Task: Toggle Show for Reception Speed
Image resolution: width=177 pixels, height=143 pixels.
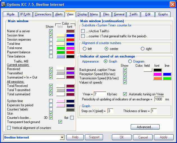Action: coord(125,74)
